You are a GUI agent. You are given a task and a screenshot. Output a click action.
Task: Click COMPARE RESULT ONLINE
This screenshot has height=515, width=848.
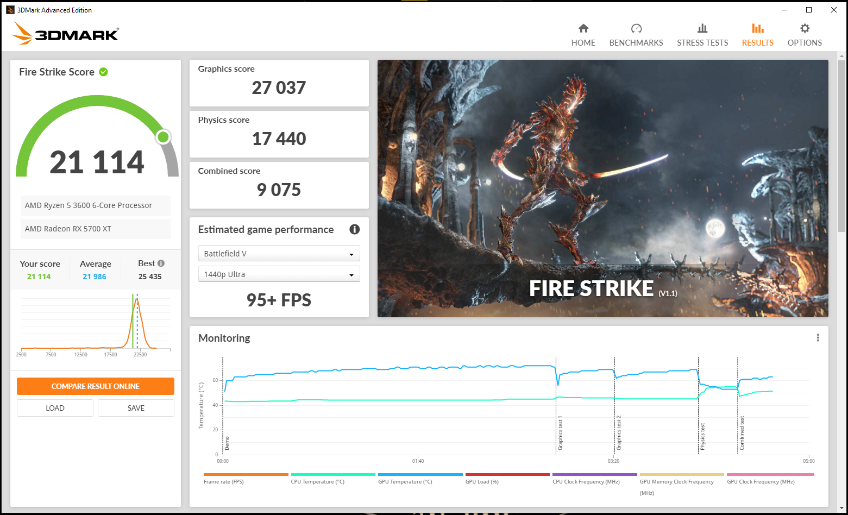[95, 386]
